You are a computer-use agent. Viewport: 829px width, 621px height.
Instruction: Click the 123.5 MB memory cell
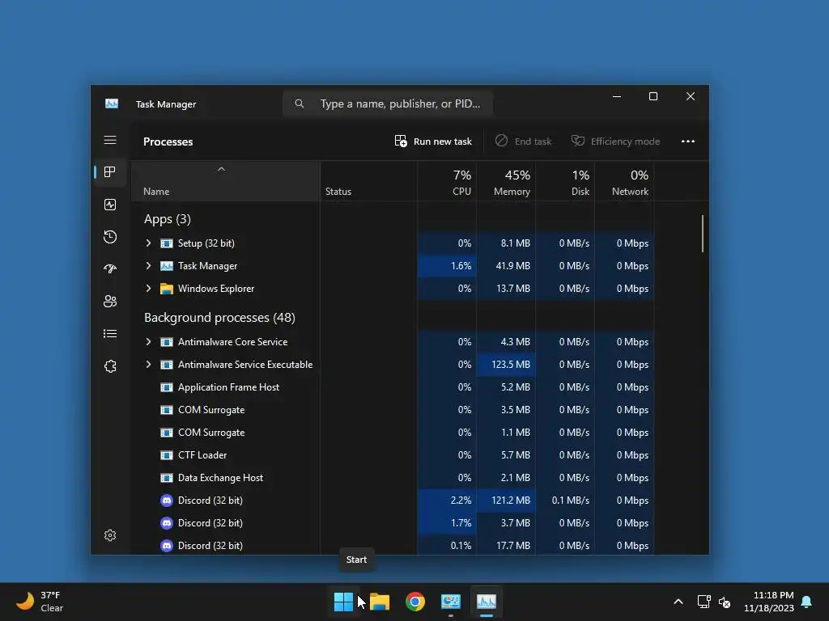(506, 365)
